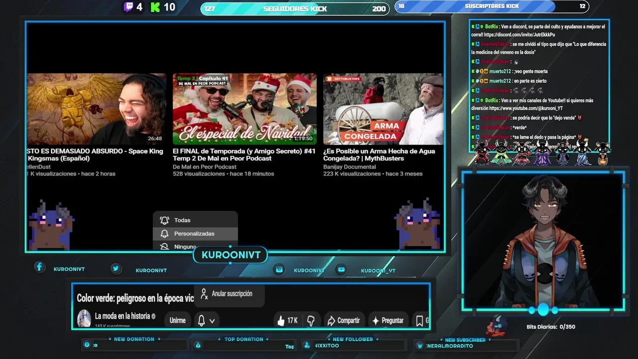Screen dimensions: 638x359
Task: Click the bookmark save icon
Action: point(420,321)
